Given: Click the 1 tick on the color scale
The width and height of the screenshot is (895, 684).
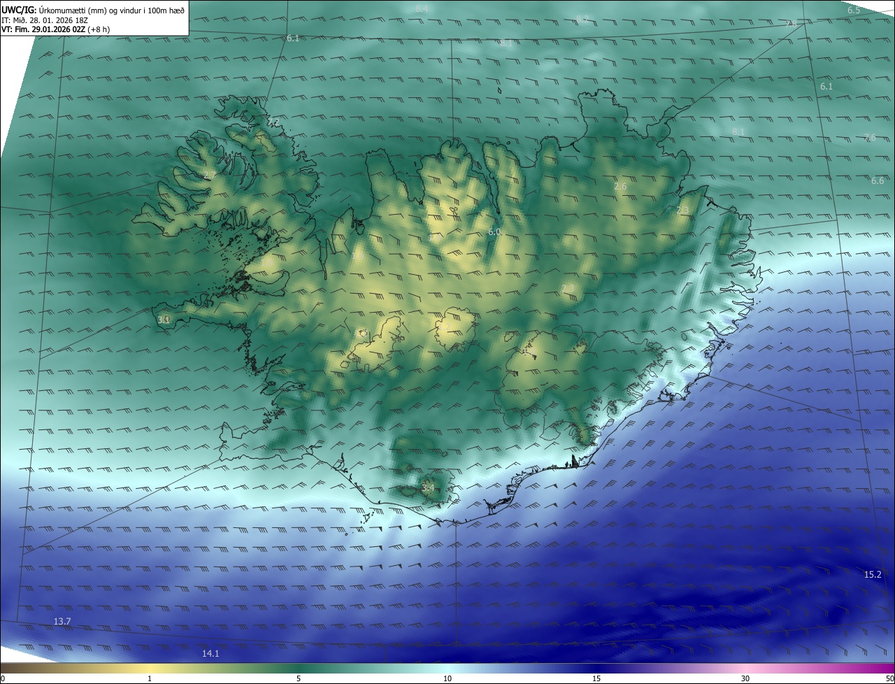Looking at the screenshot, I should [x=150, y=678].
